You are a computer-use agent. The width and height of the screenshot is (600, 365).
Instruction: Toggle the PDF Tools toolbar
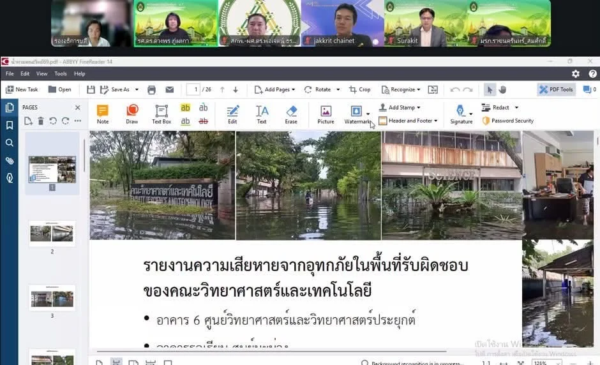click(557, 89)
